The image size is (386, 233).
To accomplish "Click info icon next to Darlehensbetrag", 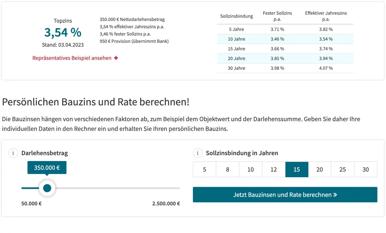I will tap(14, 153).
